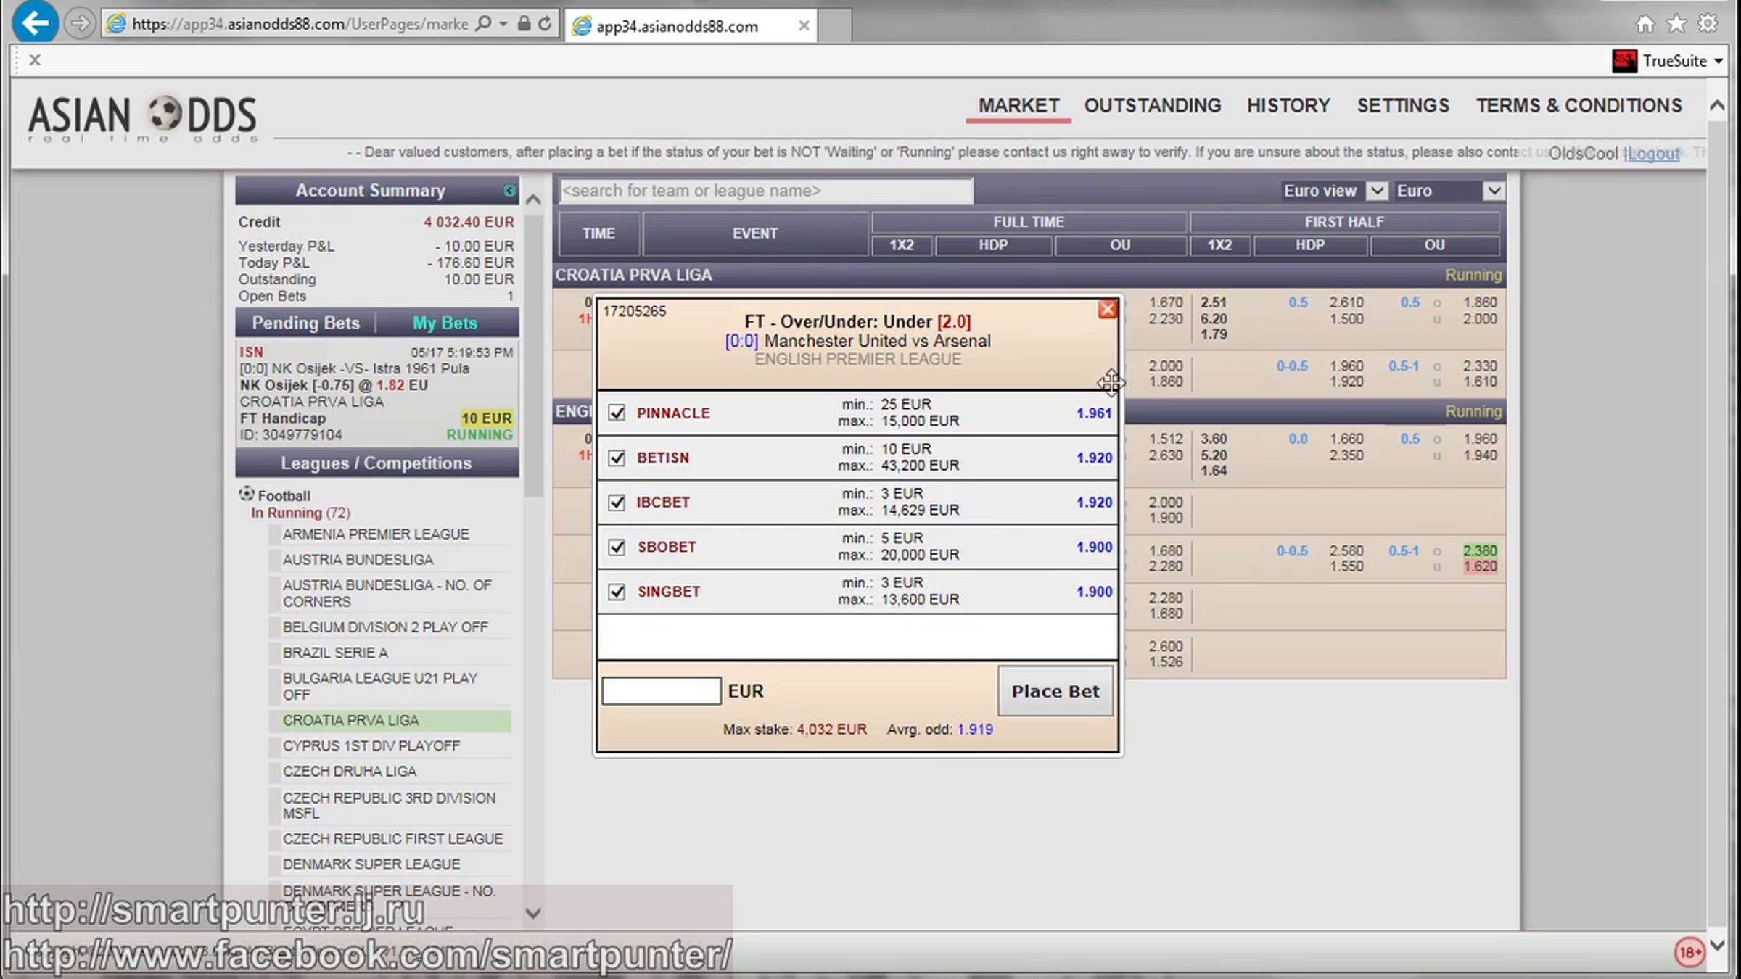
Task: Open the address bar dropdown arrow
Action: coord(503,24)
